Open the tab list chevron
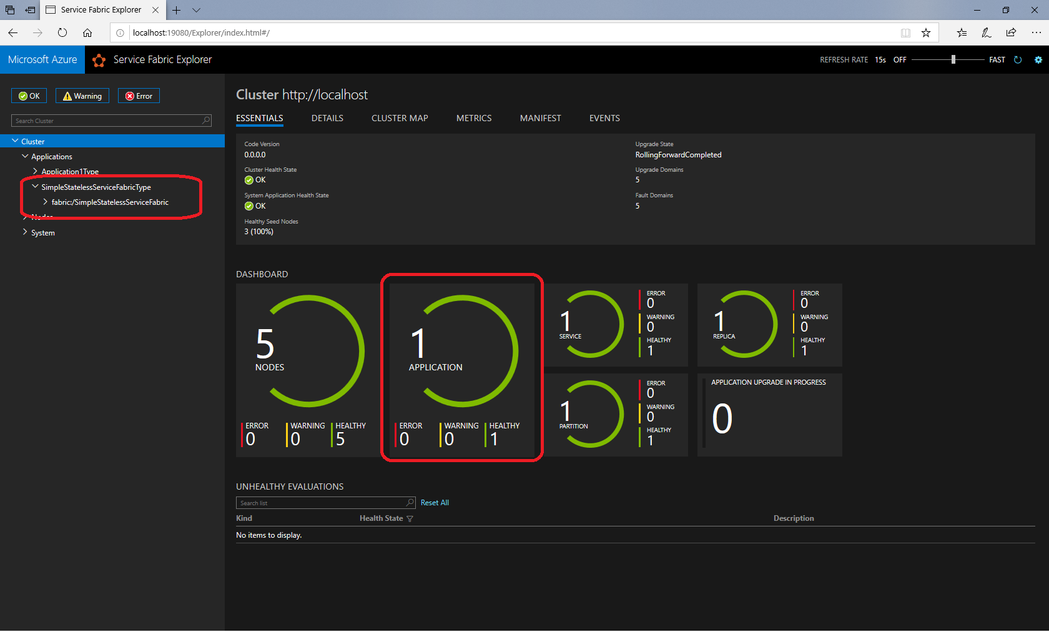The height and width of the screenshot is (632, 1049). point(196,10)
